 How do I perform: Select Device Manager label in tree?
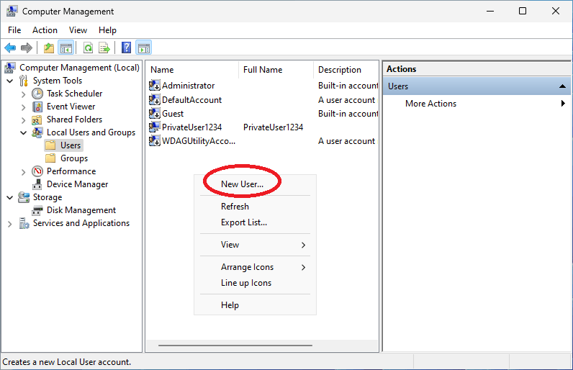tap(78, 184)
